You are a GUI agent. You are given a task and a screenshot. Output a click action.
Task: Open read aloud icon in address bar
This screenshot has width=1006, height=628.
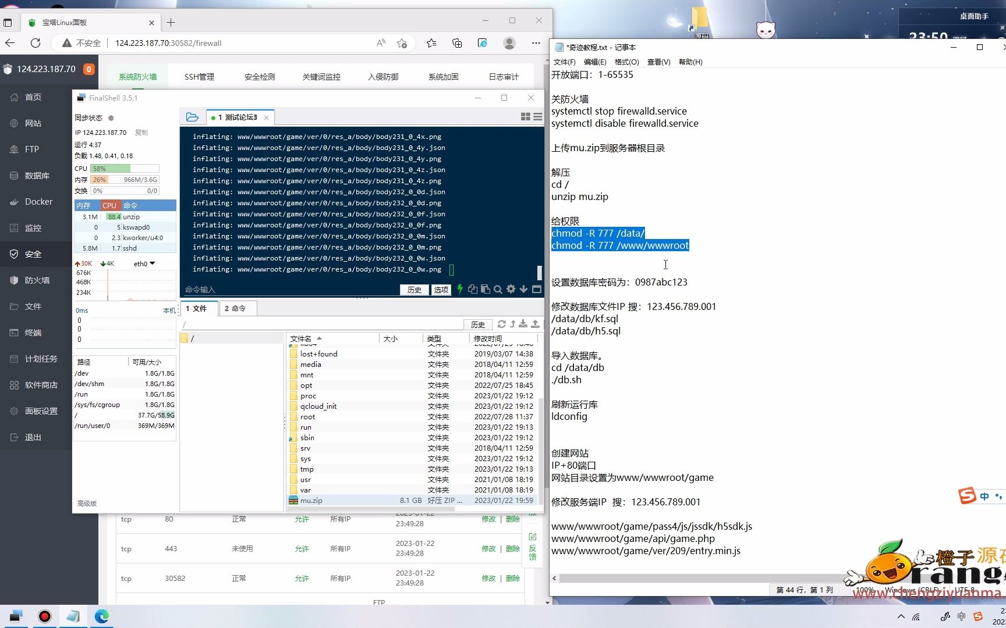(381, 43)
